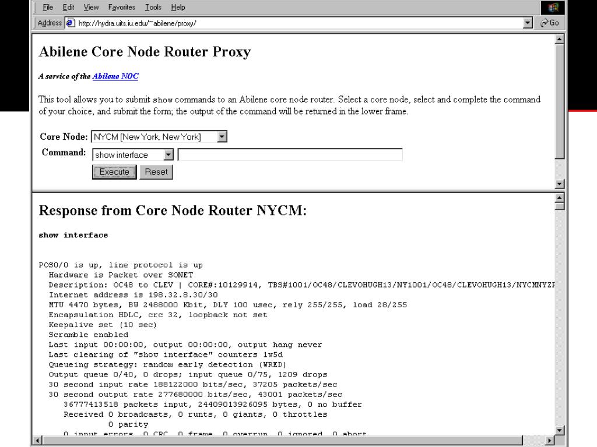The height and width of the screenshot is (447, 597).
Task: Click '30 second input rate 188122000' line
Action: pyautogui.click(x=192, y=385)
